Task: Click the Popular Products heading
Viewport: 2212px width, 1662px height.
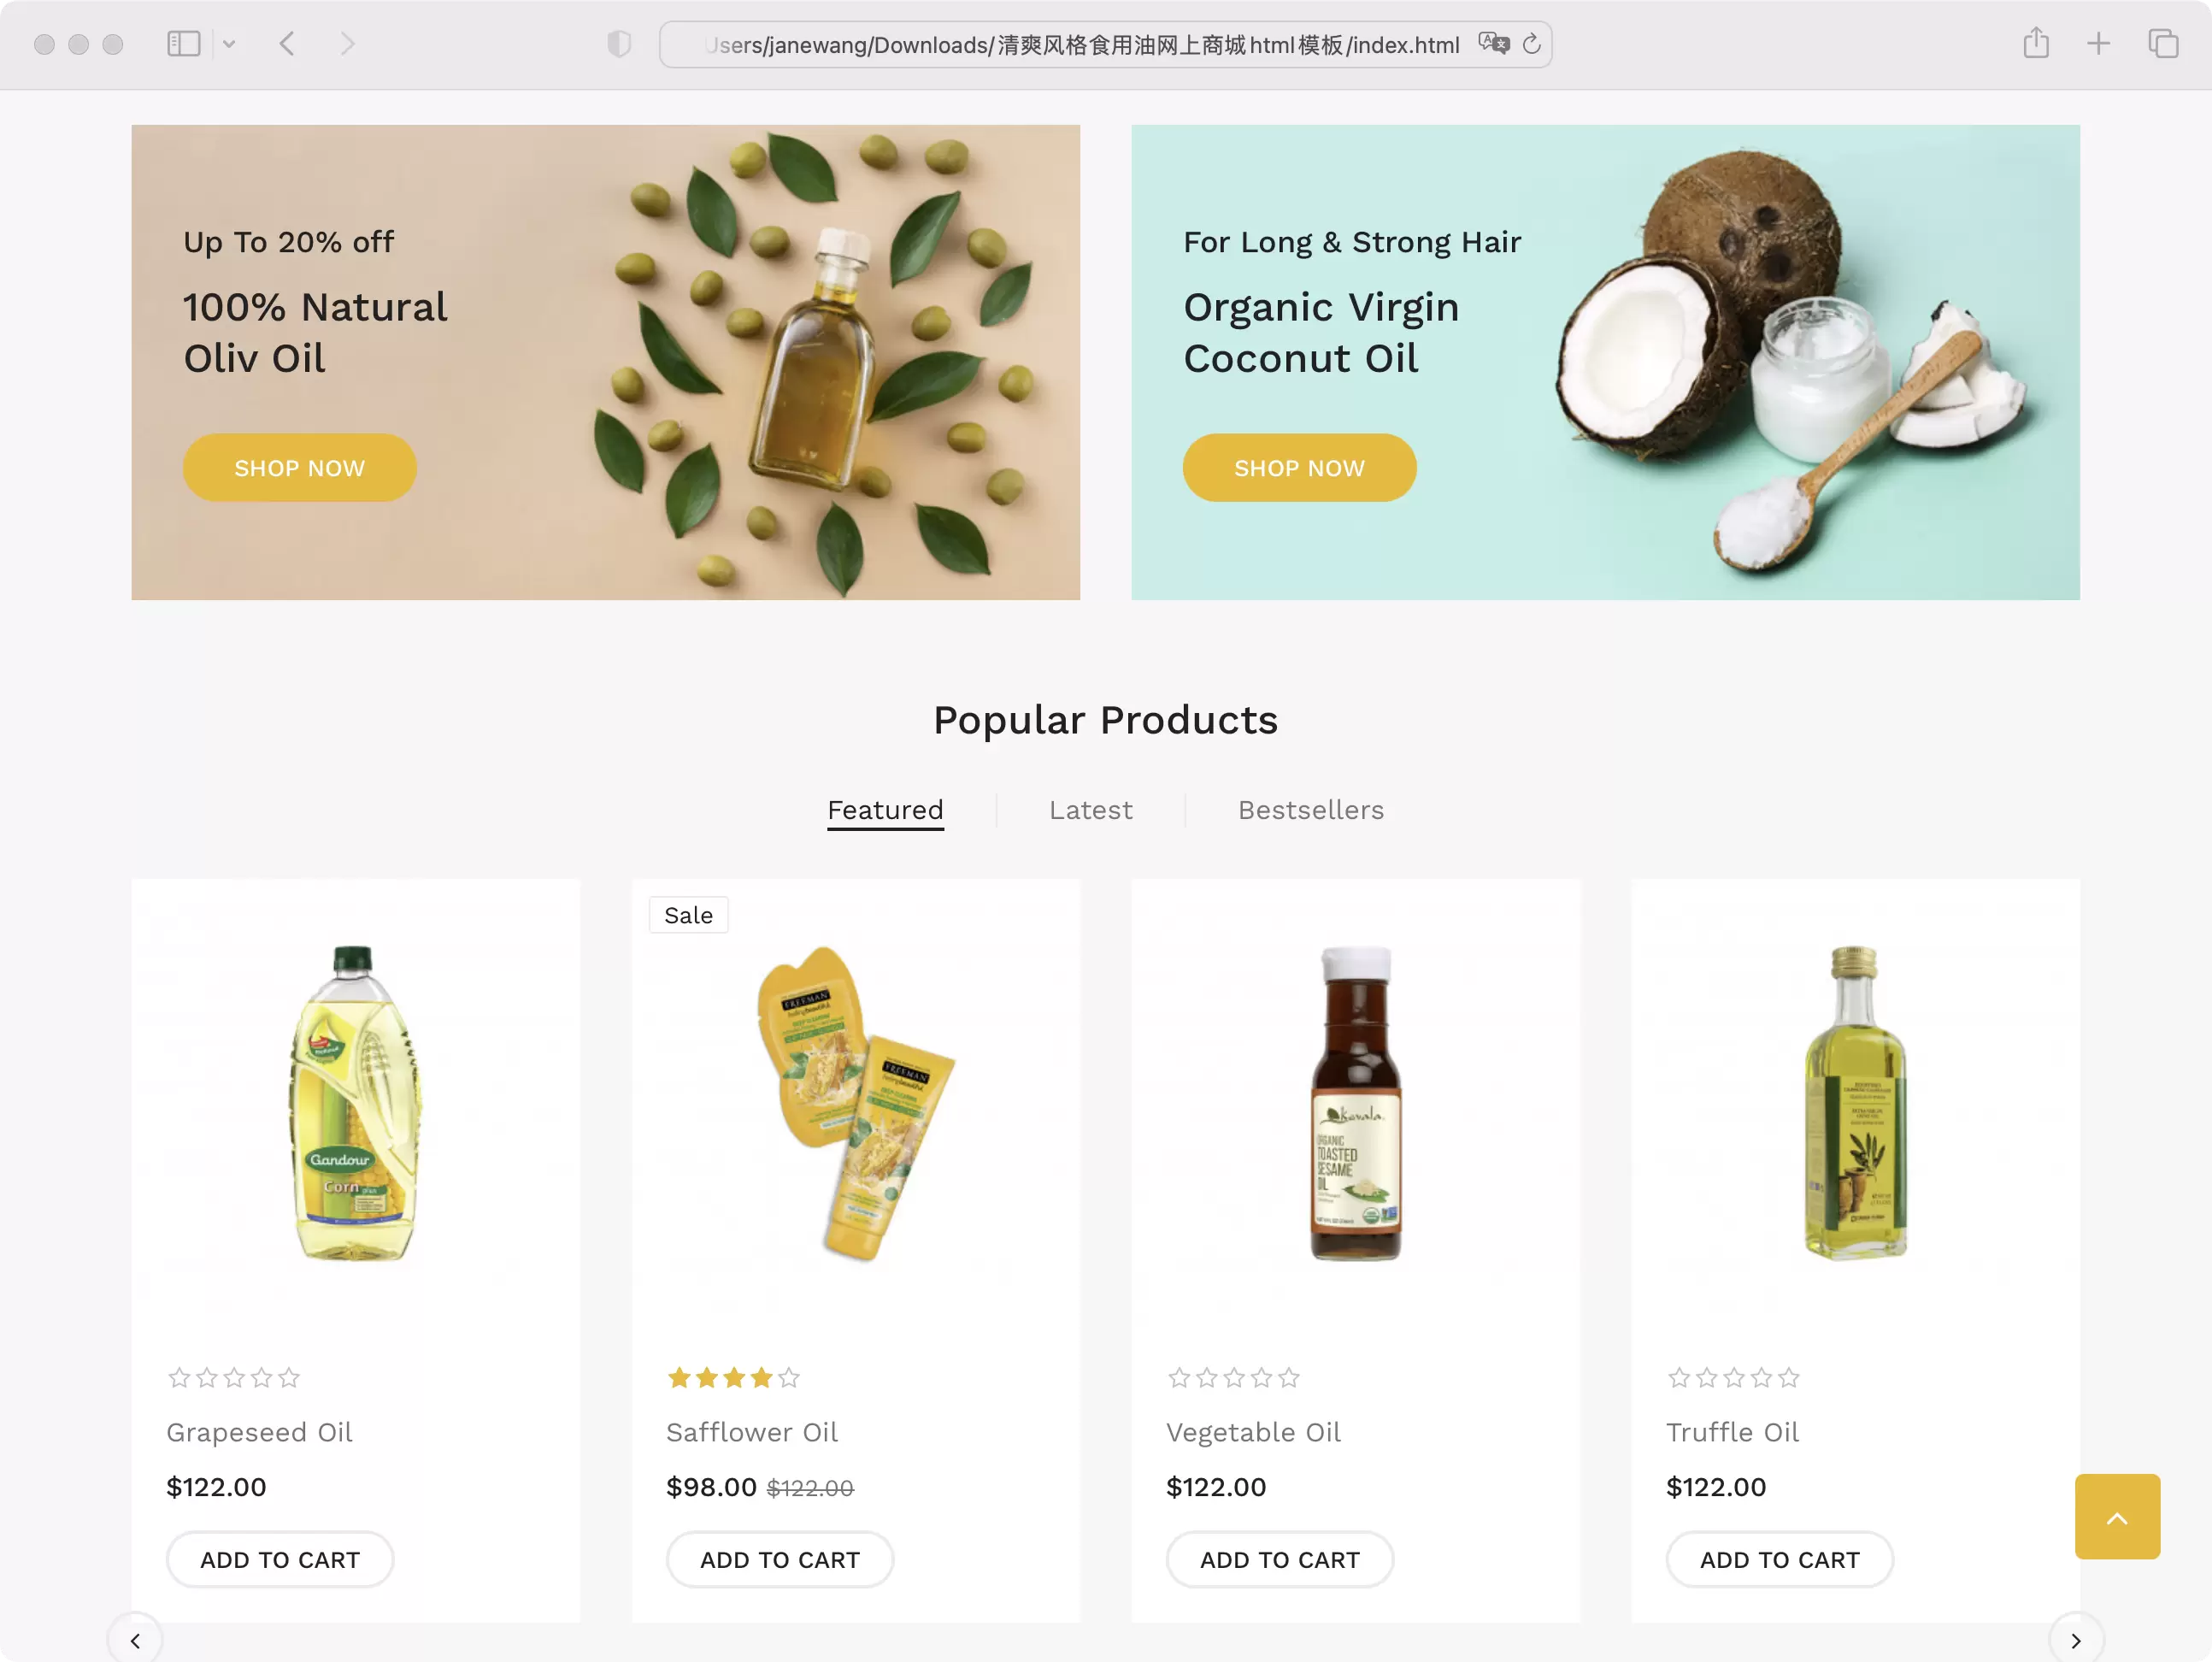Action: (x=1105, y=720)
